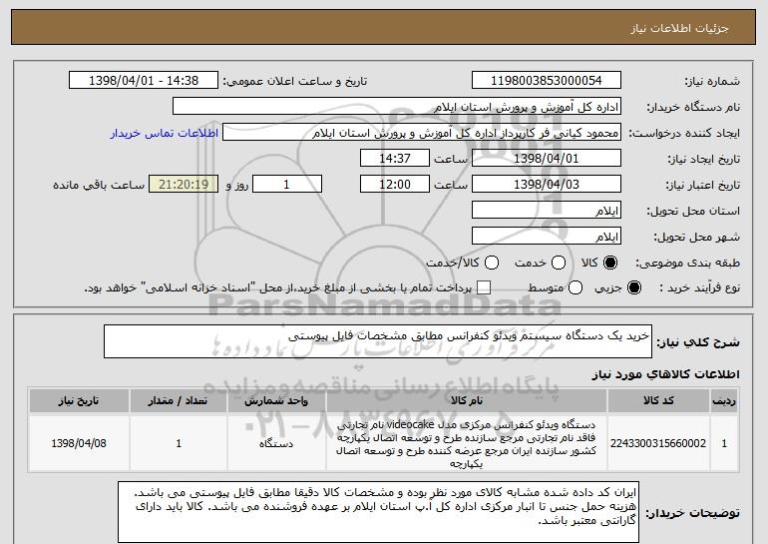Click the تعداد / مقدار column header
The height and width of the screenshot is (544, 768).
(179, 401)
